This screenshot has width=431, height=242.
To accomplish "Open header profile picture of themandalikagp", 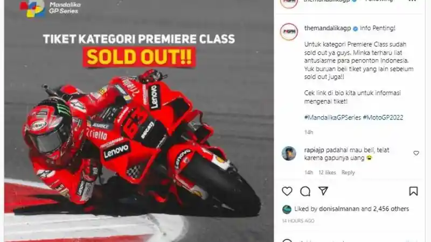I will [x=289, y=2].
